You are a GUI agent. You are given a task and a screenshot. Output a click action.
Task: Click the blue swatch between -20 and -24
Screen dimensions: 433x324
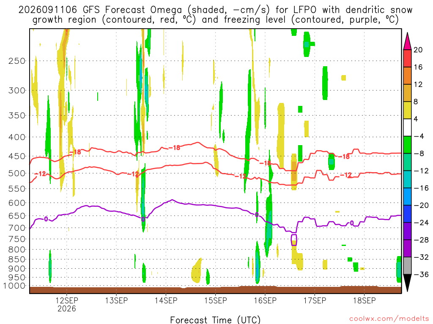pyautogui.click(x=407, y=214)
